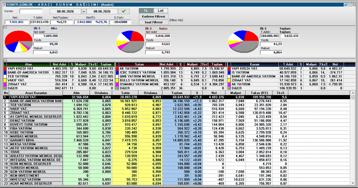Select row 3 TEB YATIRIM in main table
The width and height of the screenshot is (358, 188).
177,105
